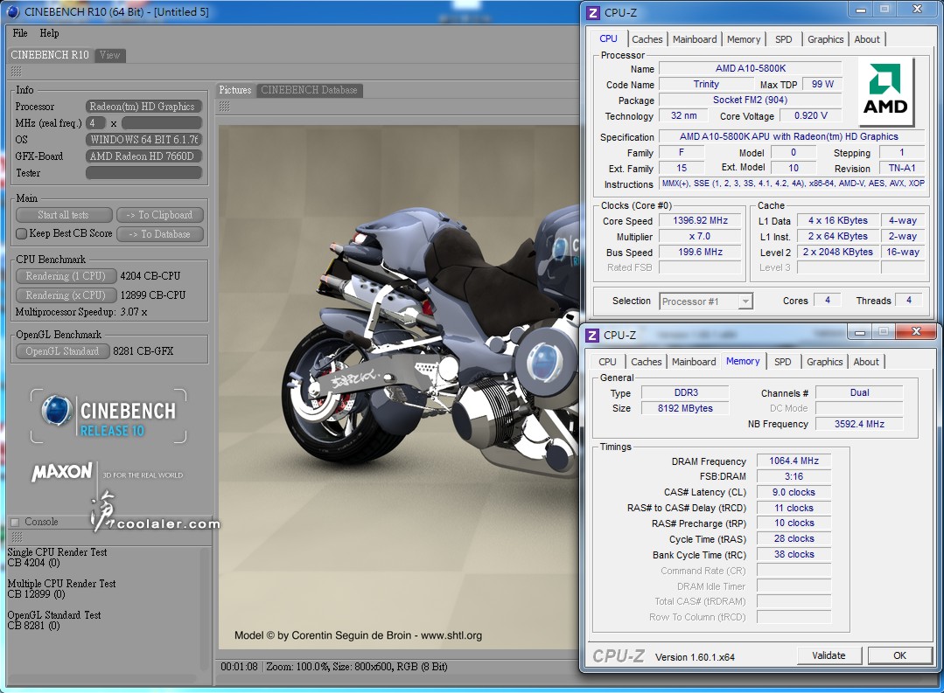Click the CPU-Z icon in the Memory window title bar
Image resolution: width=944 pixels, height=693 pixels.
coord(592,335)
